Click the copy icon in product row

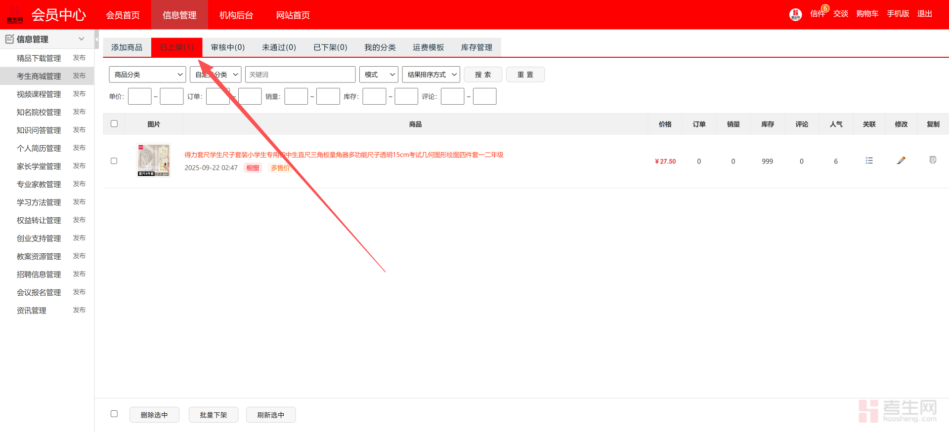click(933, 160)
